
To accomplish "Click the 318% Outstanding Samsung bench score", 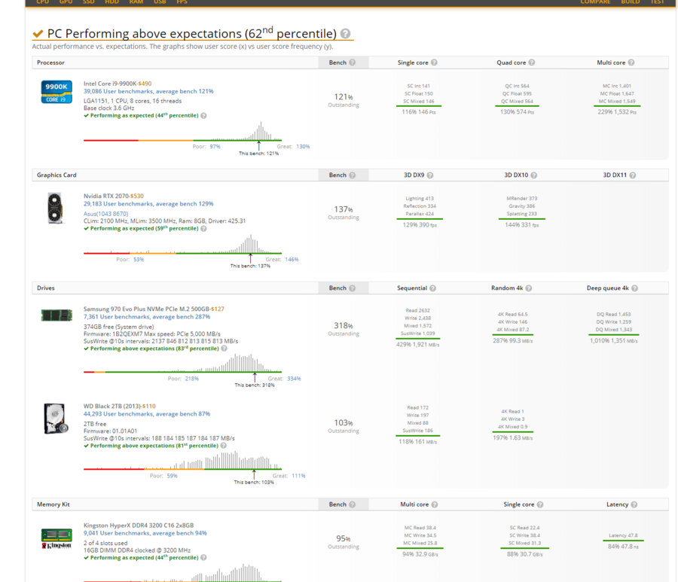I will (x=344, y=329).
